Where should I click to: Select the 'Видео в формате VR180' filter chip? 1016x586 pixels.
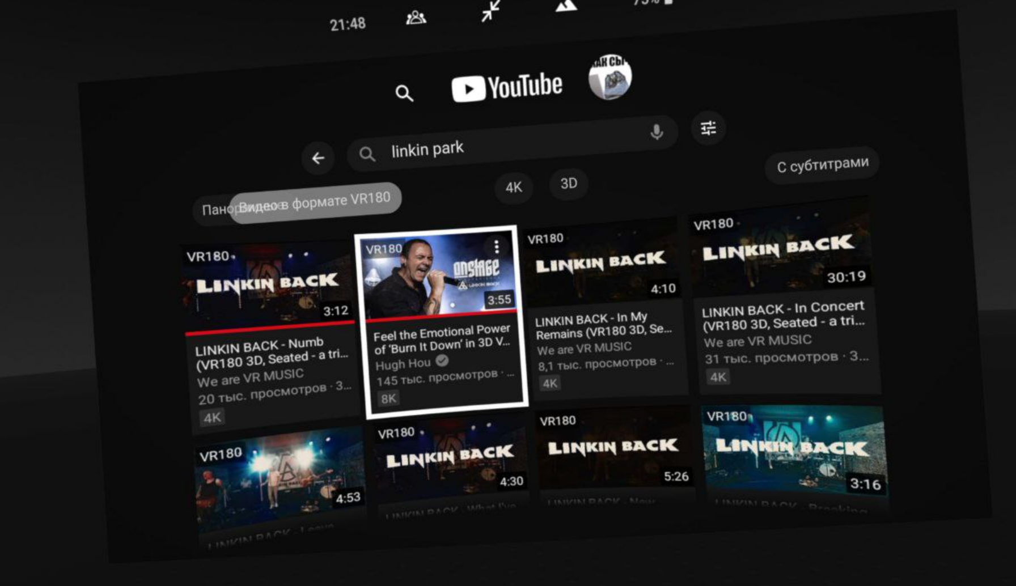click(x=315, y=202)
